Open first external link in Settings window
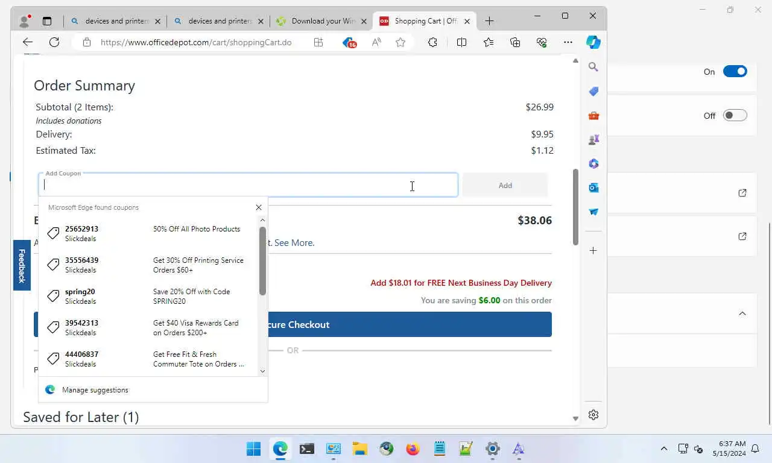Viewport: 772px width, 463px height. pos(742,193)
